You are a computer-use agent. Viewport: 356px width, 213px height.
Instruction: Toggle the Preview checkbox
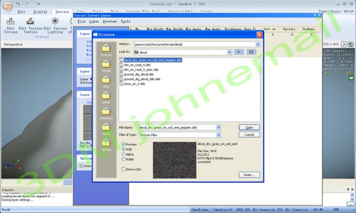[x=124, y=144]
